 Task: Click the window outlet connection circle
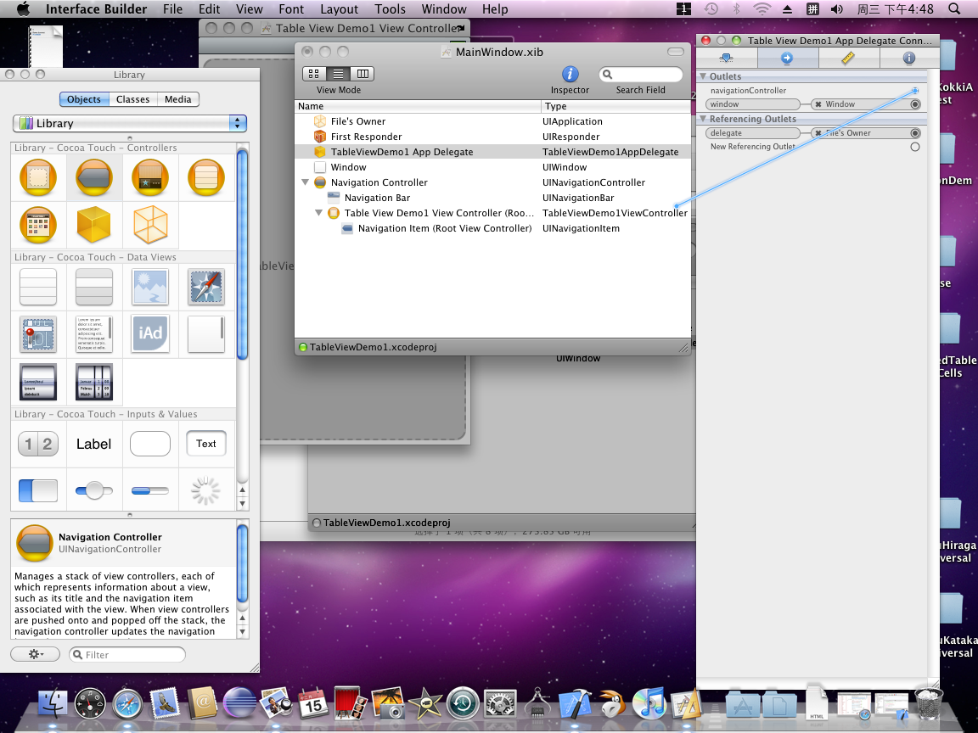click(915, 104)
